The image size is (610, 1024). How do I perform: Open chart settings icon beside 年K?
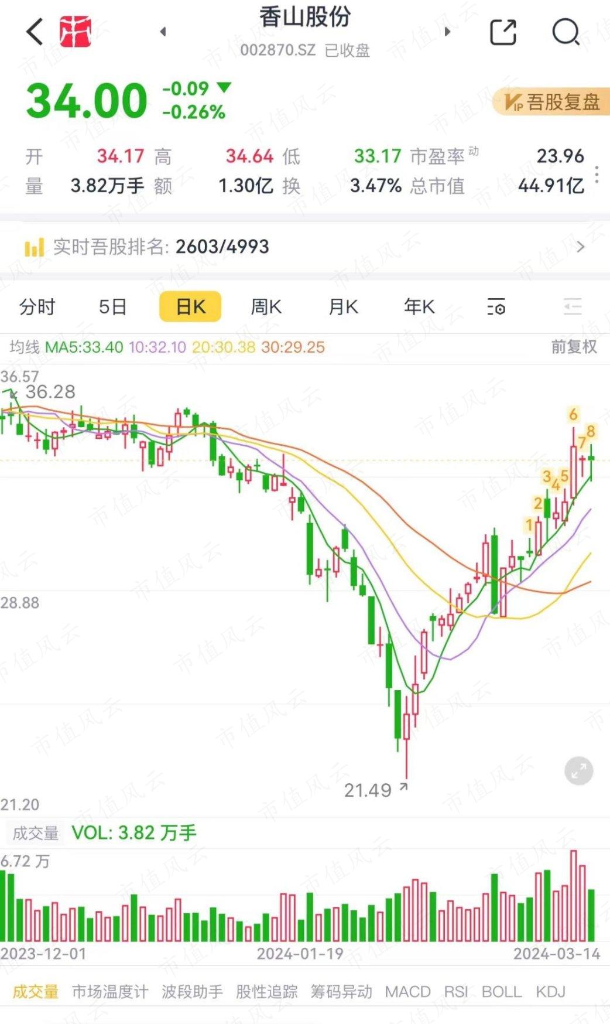coord(496,306)
